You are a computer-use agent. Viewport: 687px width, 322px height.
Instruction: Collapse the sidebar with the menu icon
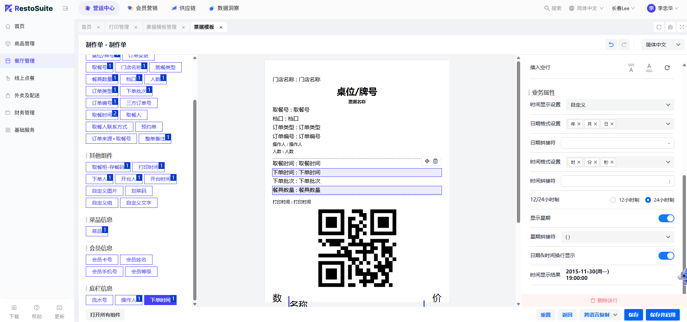coord(65,8)
